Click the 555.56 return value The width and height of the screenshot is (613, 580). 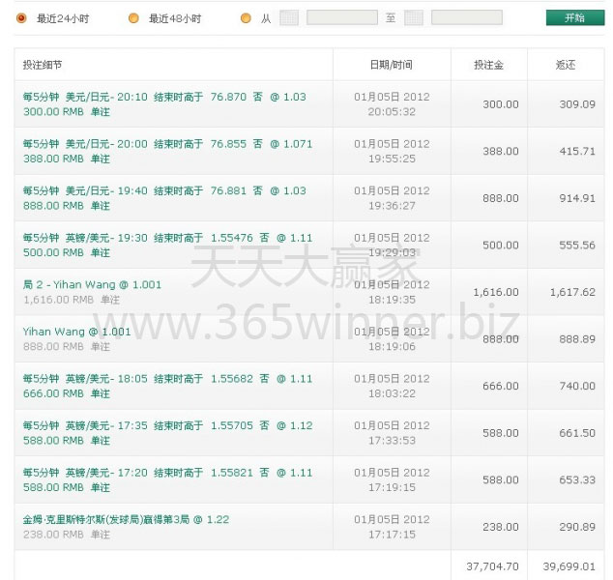tap(577, 246)
